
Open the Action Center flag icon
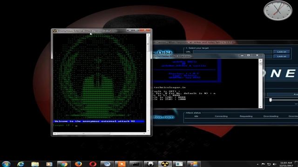click(x=263, y=164)
